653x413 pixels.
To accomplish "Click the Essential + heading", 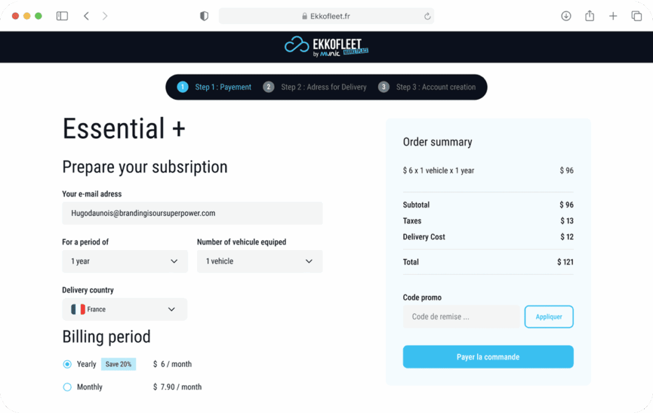I will coord(124,129).
